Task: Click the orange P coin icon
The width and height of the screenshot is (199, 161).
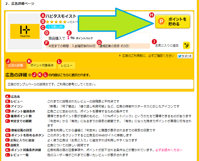Action: click(x=161, y=21)
